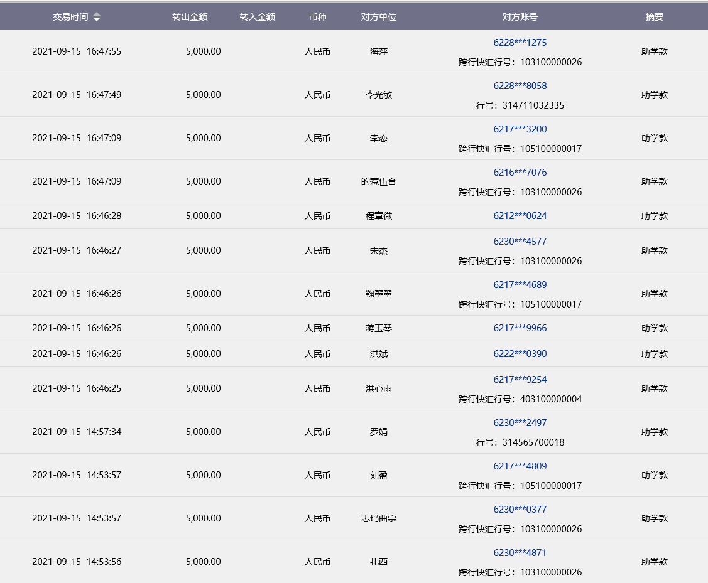Select account link 6212***0624

coord(520,216)
